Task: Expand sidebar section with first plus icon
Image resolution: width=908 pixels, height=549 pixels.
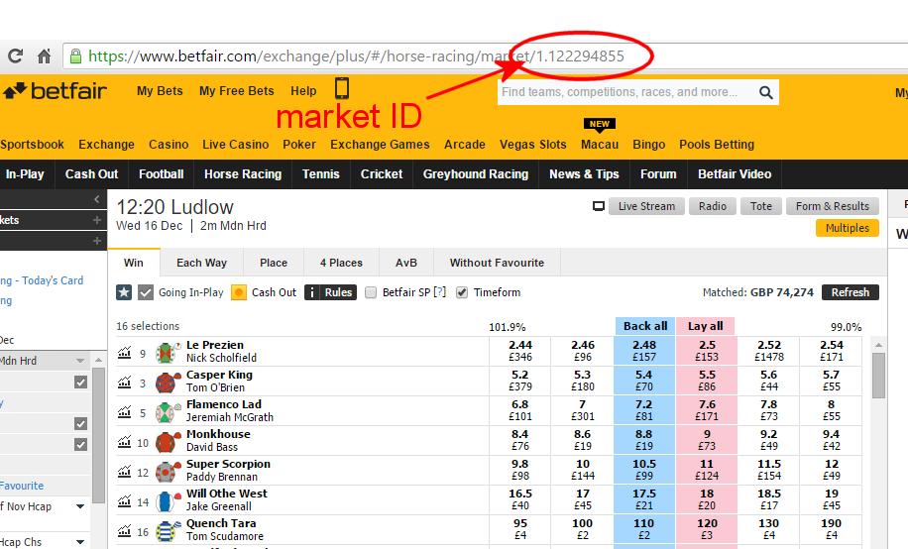Action: (97, 220)
